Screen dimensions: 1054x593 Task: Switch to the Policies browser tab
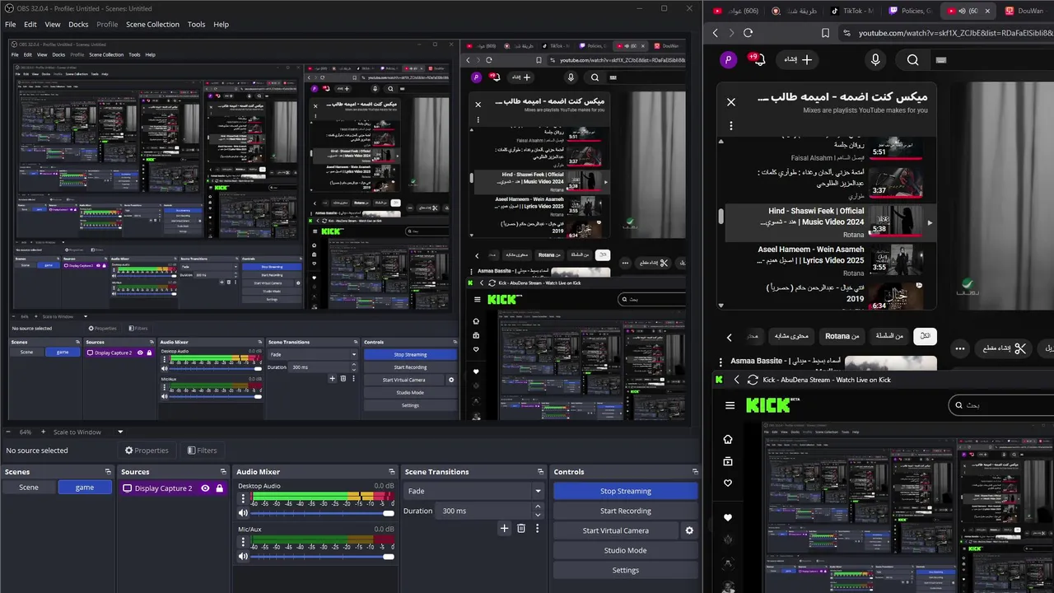click(909, 11)
